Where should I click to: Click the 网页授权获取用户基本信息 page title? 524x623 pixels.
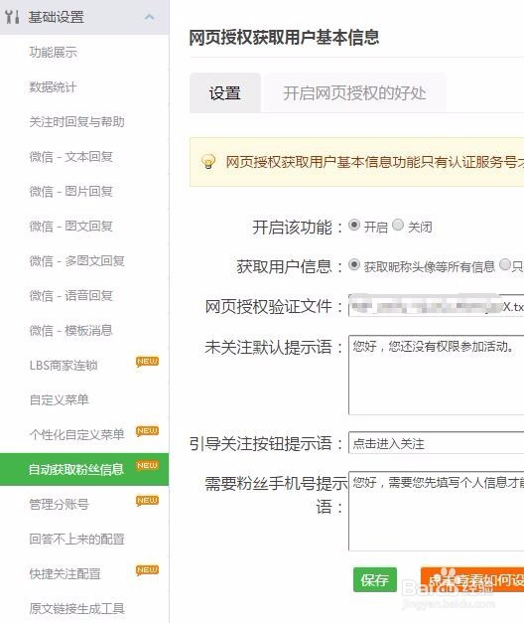tap(284, 37)
